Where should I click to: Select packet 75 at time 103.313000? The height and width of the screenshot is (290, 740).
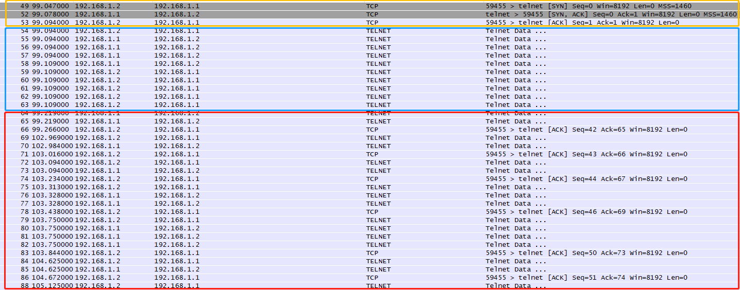tap(360, 187)
